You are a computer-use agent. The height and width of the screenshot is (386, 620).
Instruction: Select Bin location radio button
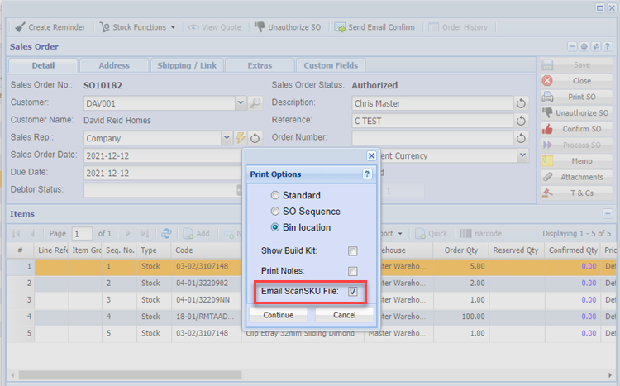275,227
